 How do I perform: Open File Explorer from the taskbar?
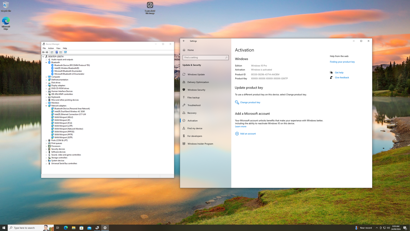pyautogui.click(x=74, y=228)
